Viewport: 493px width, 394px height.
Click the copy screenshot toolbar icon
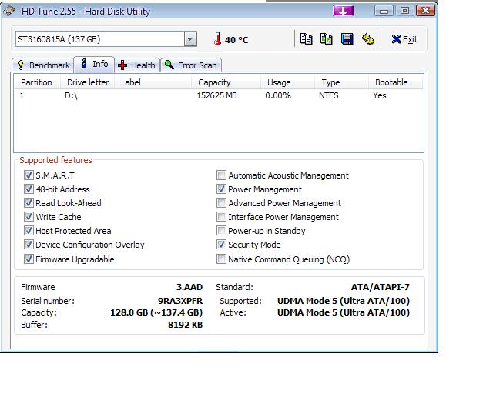[x=327, y=39]
